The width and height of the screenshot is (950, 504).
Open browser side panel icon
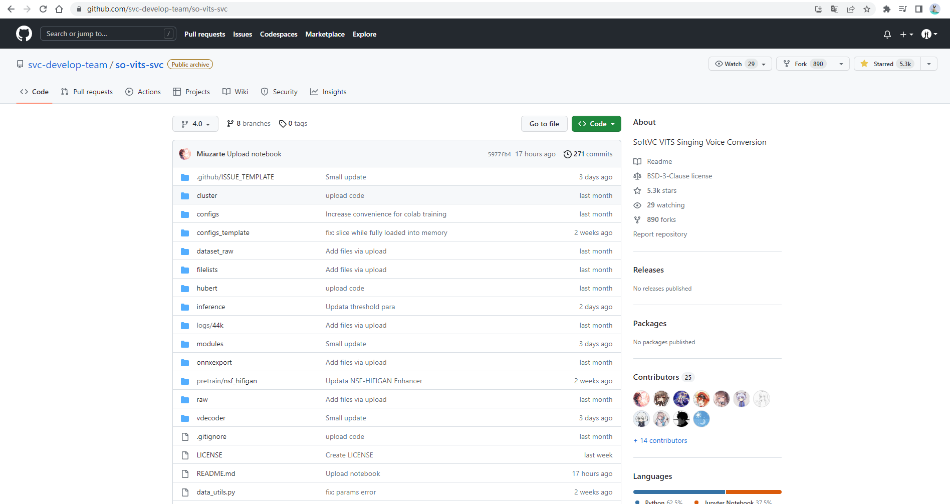[919, 9]
